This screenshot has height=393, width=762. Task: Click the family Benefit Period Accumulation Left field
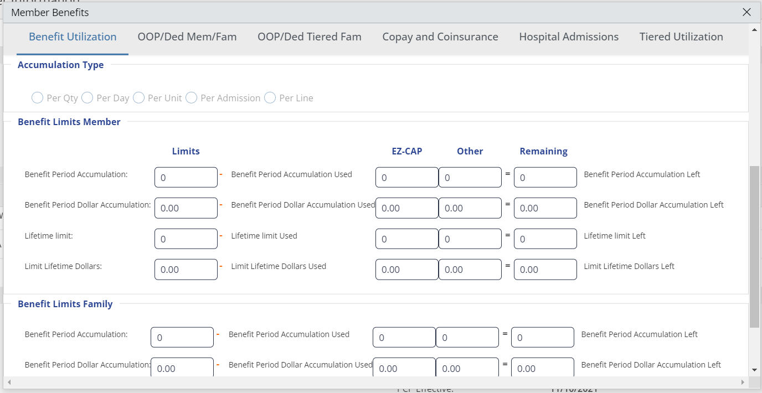542,338
